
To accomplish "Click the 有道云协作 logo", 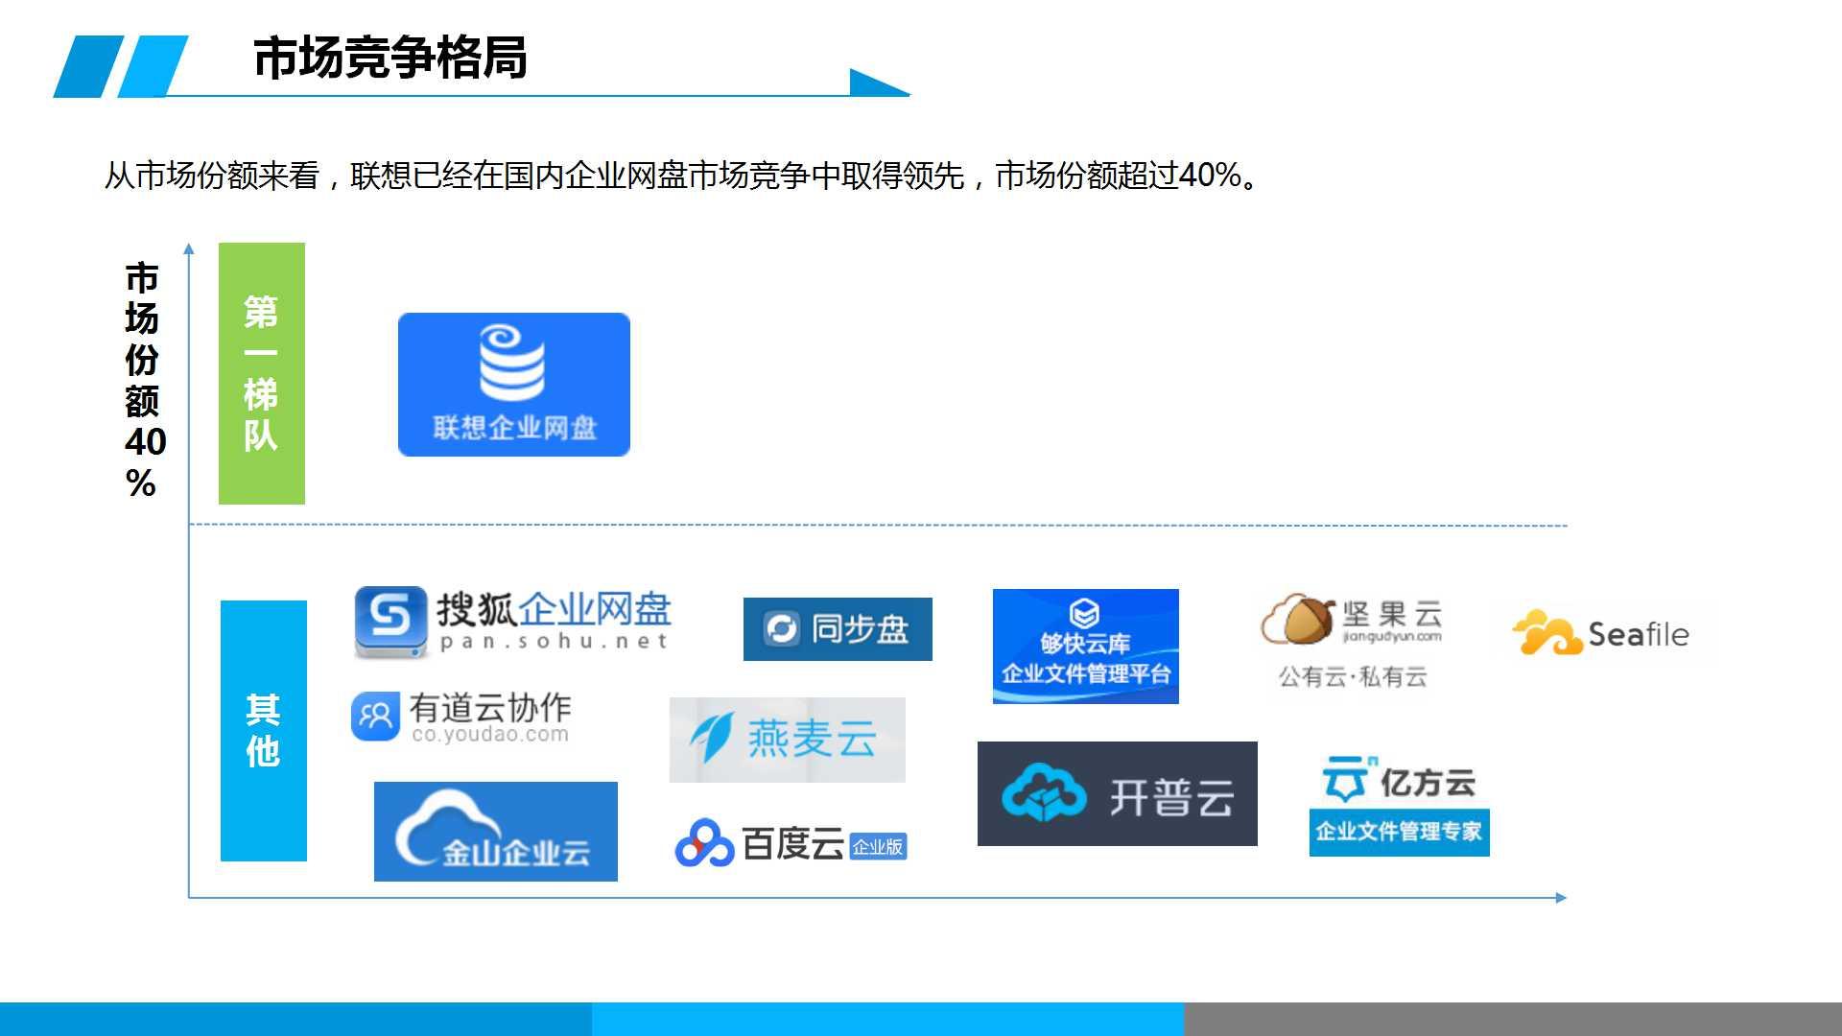I will 461,718.
